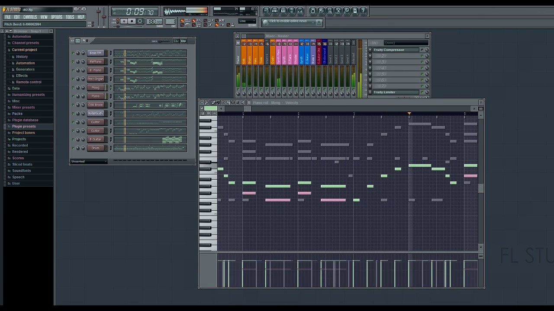This screenshot has height=311, width=554.
Task: Click the online news download icon
Action: [319, 22]
